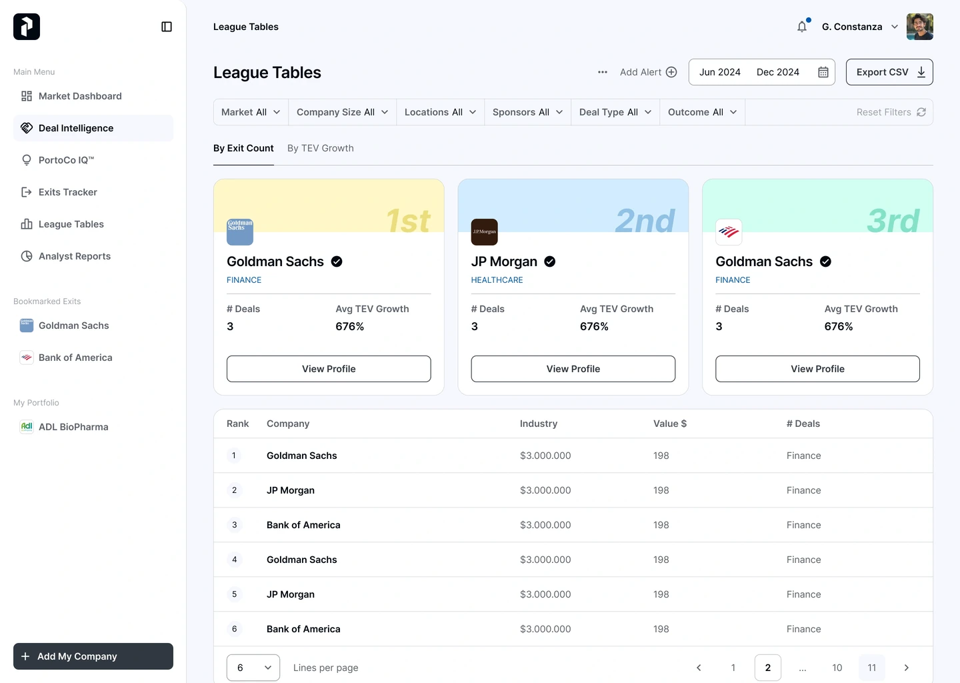Expand Company Size All filter
The image size is (960, 683).
pyautogui.click(x=343, y=112)
